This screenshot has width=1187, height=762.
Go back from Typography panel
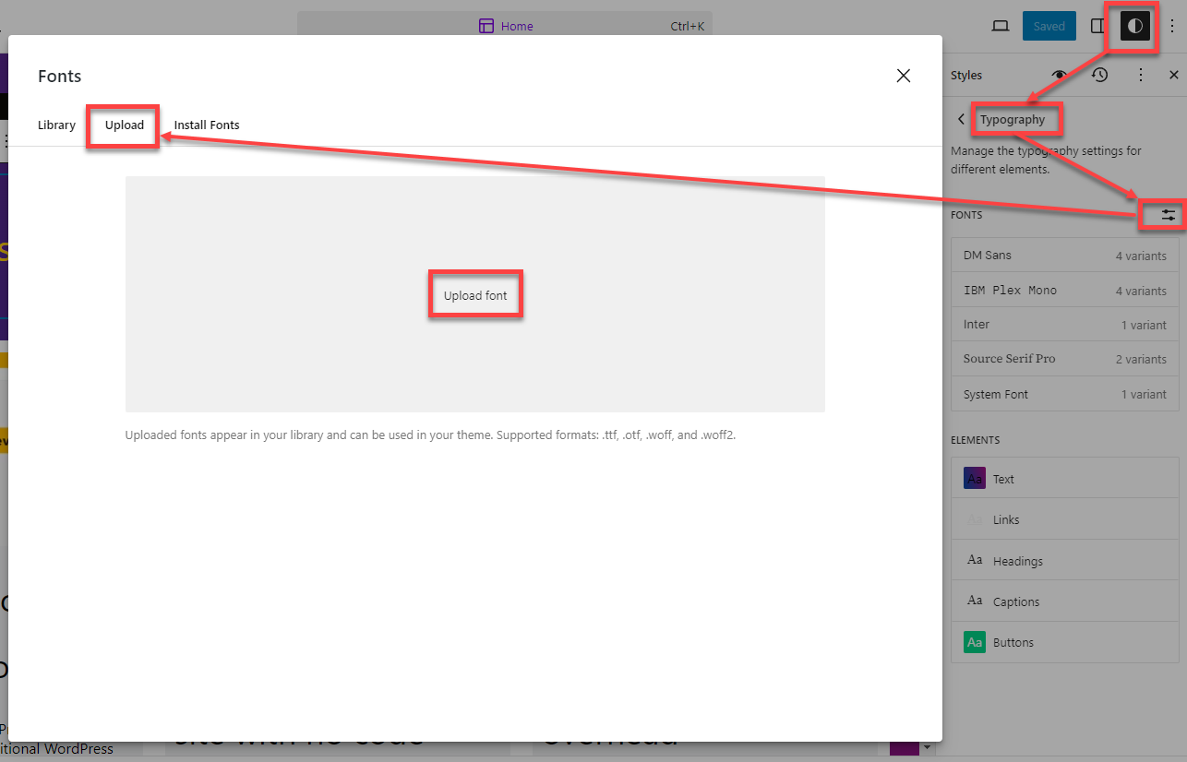pos(961,119)
